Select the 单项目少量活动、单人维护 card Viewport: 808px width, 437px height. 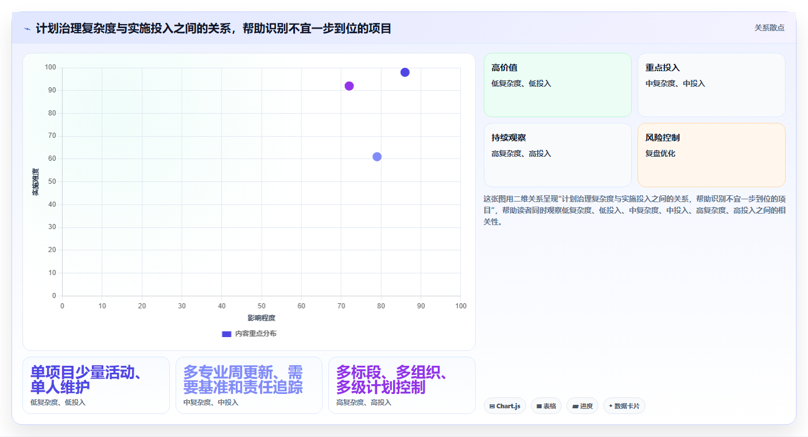click(96, 385)
